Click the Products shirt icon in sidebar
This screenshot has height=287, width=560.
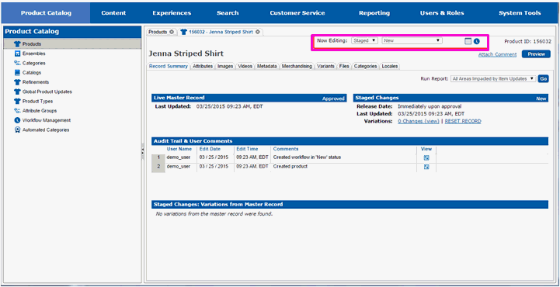click(x=17, y=44)
